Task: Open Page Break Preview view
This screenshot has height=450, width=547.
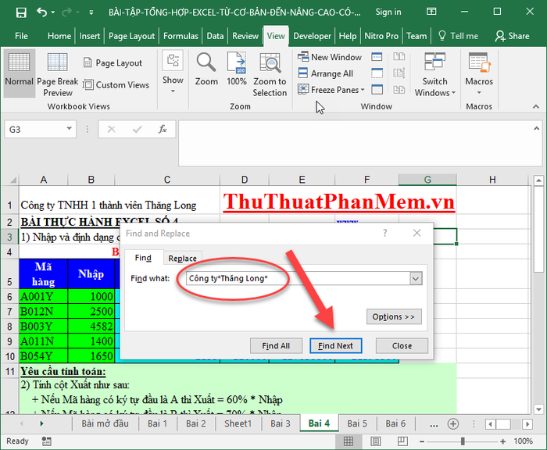Action: click(58, 74)
